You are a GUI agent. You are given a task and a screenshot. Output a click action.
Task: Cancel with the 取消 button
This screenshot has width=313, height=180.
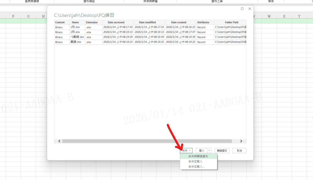pos(239,151)
